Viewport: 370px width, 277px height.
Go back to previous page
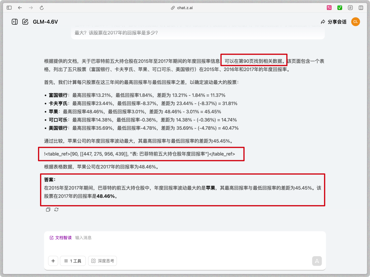pyautogui.click(x=20, y=8)
